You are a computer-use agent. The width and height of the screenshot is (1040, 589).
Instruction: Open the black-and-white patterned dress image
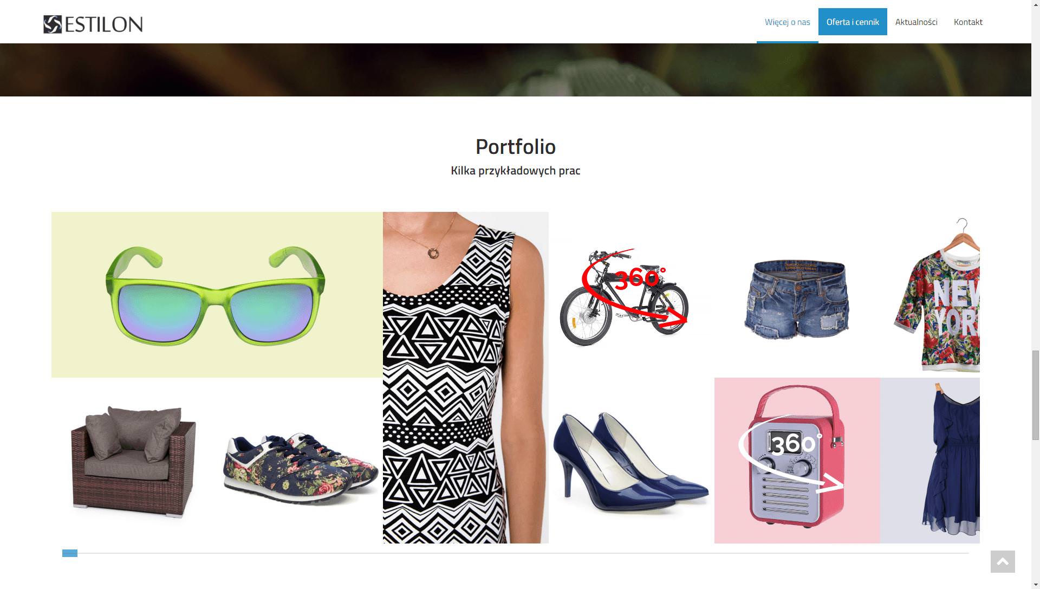pos(465,378)
